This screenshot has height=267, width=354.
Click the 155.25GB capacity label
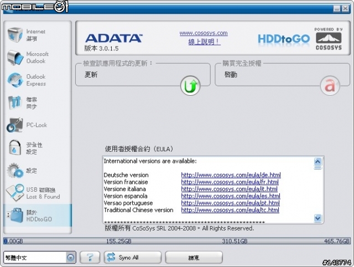[119, 241]
